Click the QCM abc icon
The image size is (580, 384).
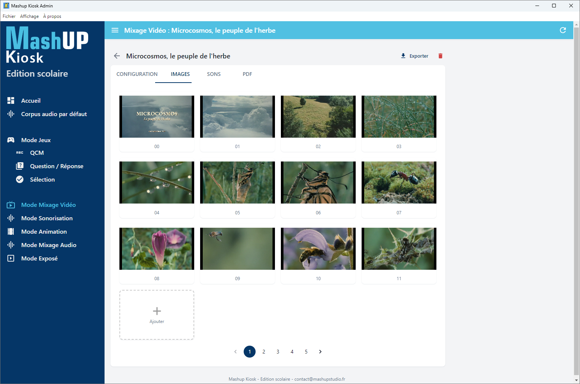point(20,153)
